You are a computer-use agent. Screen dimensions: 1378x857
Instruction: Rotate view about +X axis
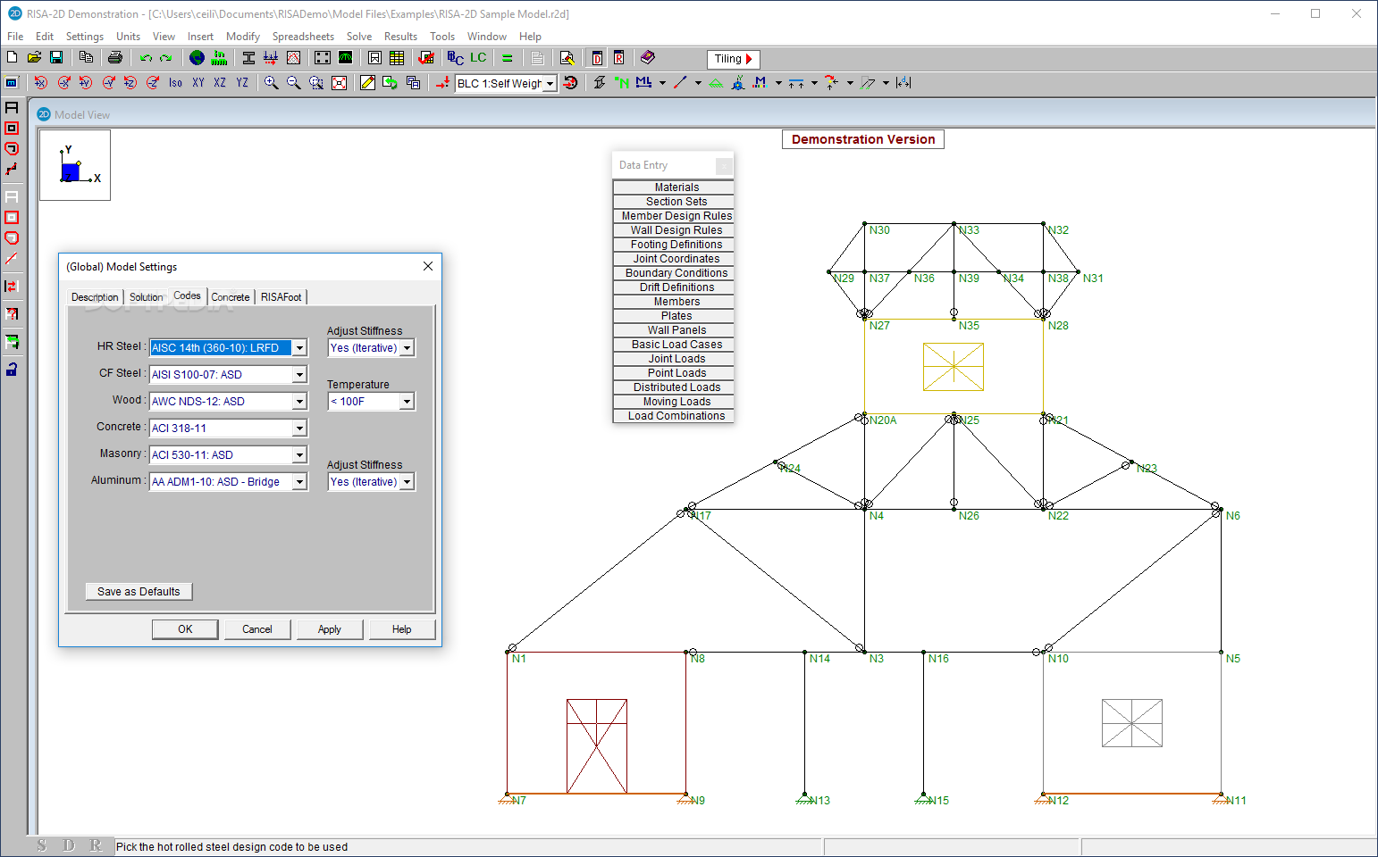click(x=41, y=83)
